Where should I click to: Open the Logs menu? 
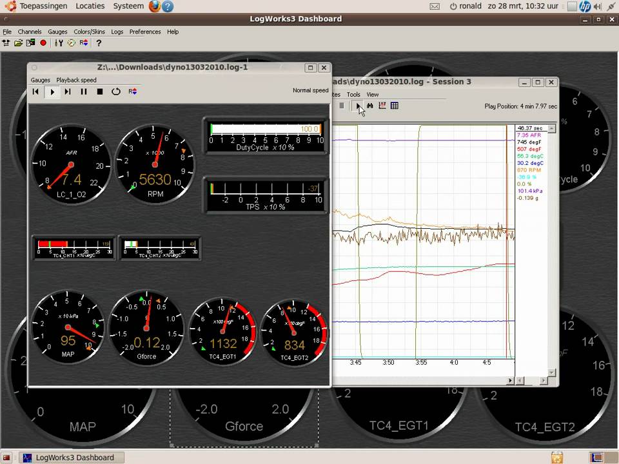[117, 32]
